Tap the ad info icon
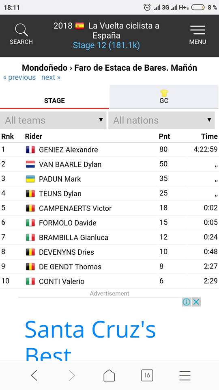The height and width of the screenshot is (390, 219). point(186,302)
